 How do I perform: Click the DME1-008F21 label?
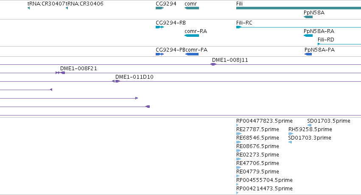point(78,69)
